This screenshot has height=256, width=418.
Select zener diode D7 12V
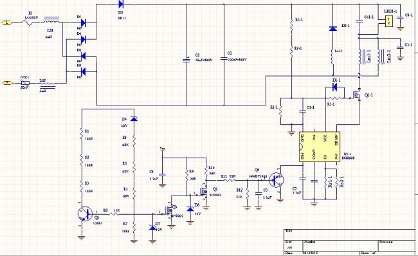click(152, 228)
